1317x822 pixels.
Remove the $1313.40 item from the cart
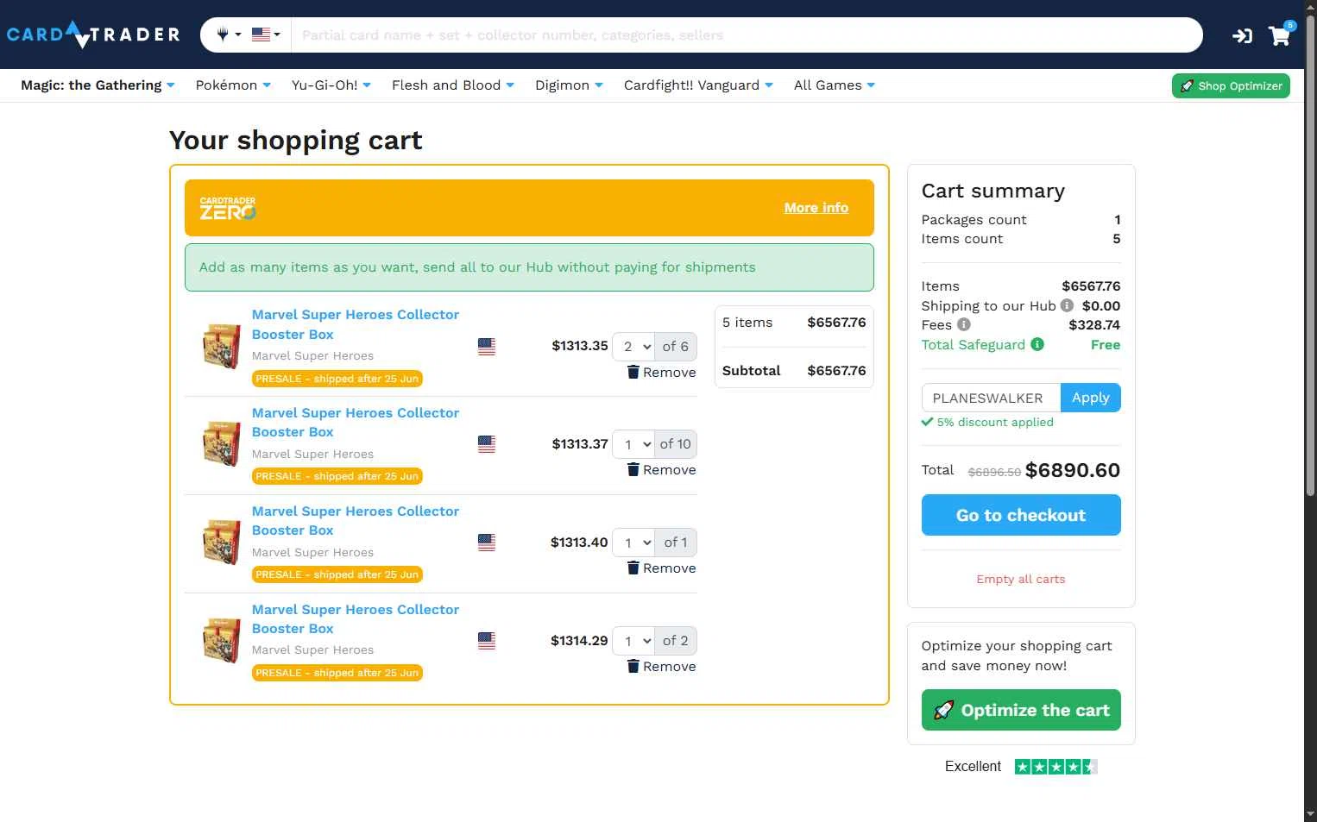tap(661, 568)
